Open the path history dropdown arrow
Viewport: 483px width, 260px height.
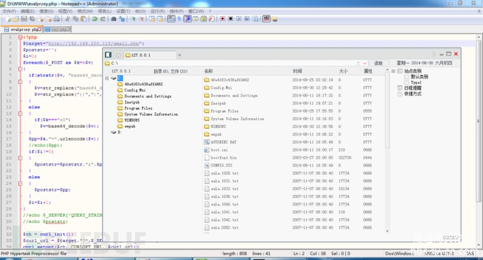pos(365,63)
